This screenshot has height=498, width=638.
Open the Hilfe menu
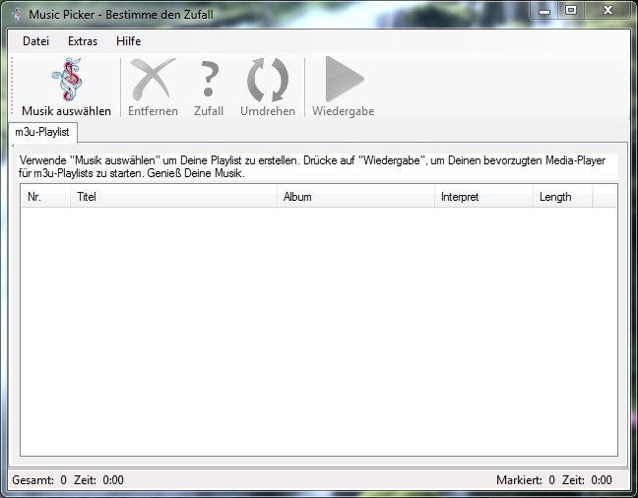click(128, 41)
